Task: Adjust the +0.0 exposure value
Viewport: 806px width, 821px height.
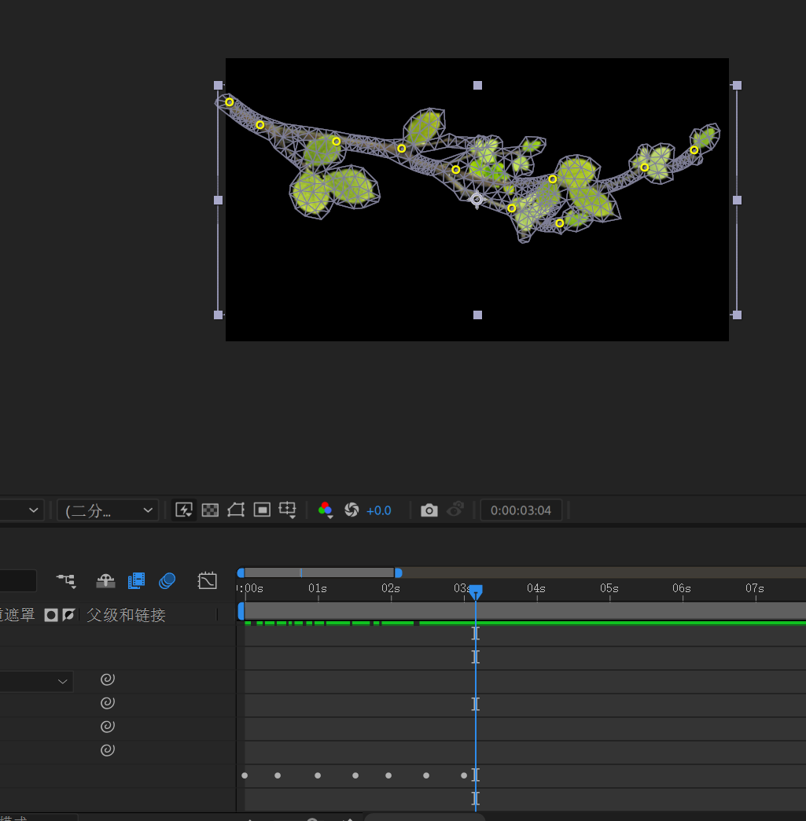Action: click(x=379, y=510)
